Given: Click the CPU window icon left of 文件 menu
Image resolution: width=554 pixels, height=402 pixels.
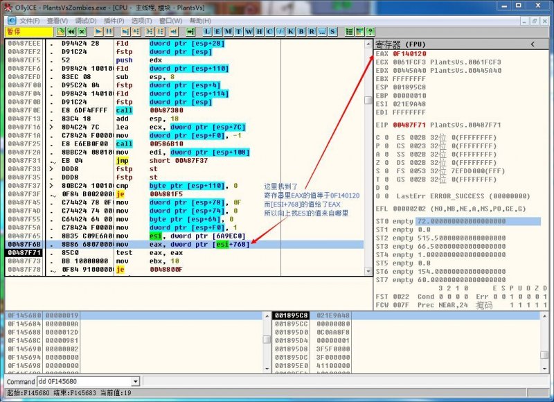Looking at the screenshot, I should 12,21.
